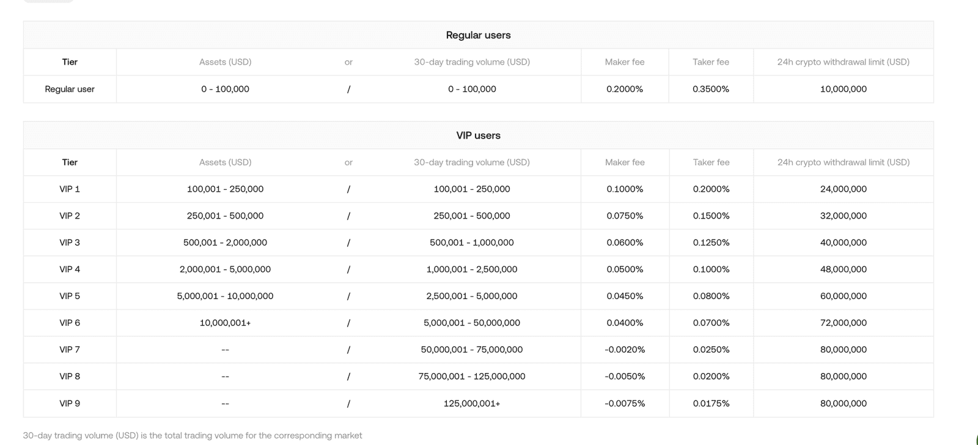
Task: Click the 24,000,000 withdrawal limit
Action: click(844, 189)
